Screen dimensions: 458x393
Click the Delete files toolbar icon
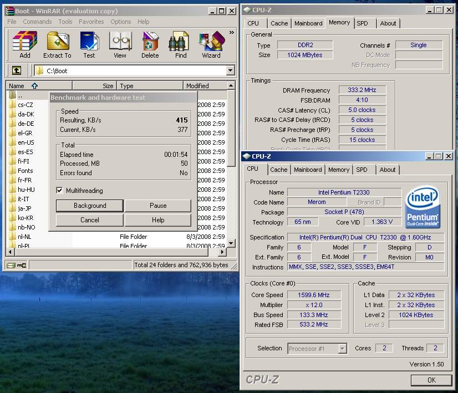(150, 45)
